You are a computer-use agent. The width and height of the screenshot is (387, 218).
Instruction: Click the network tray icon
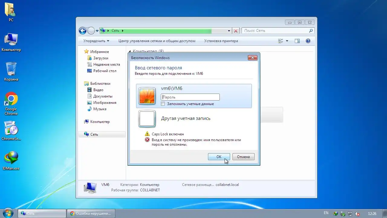click(350, 213)
